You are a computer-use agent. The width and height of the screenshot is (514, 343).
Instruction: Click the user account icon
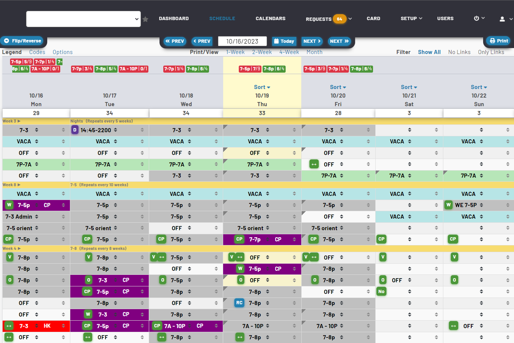[x=502, y=18]
